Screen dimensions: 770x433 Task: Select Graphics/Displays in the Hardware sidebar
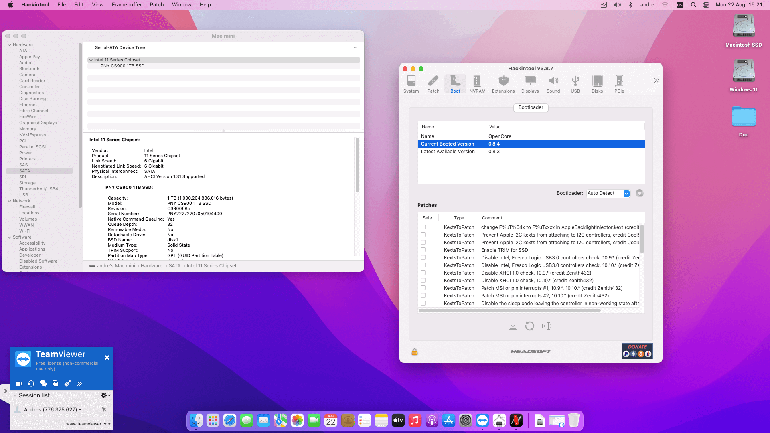pos(38,123)
